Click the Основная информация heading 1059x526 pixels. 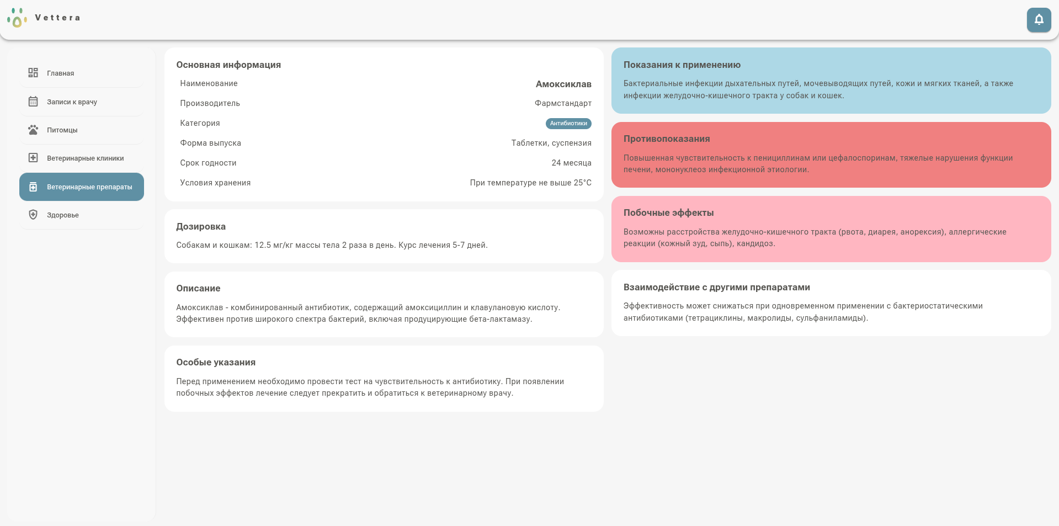(x=228, y=65)
